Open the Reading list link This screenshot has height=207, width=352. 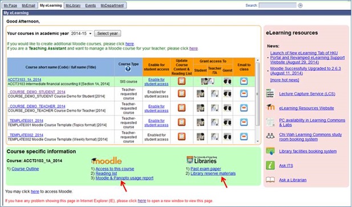[106, 173]
